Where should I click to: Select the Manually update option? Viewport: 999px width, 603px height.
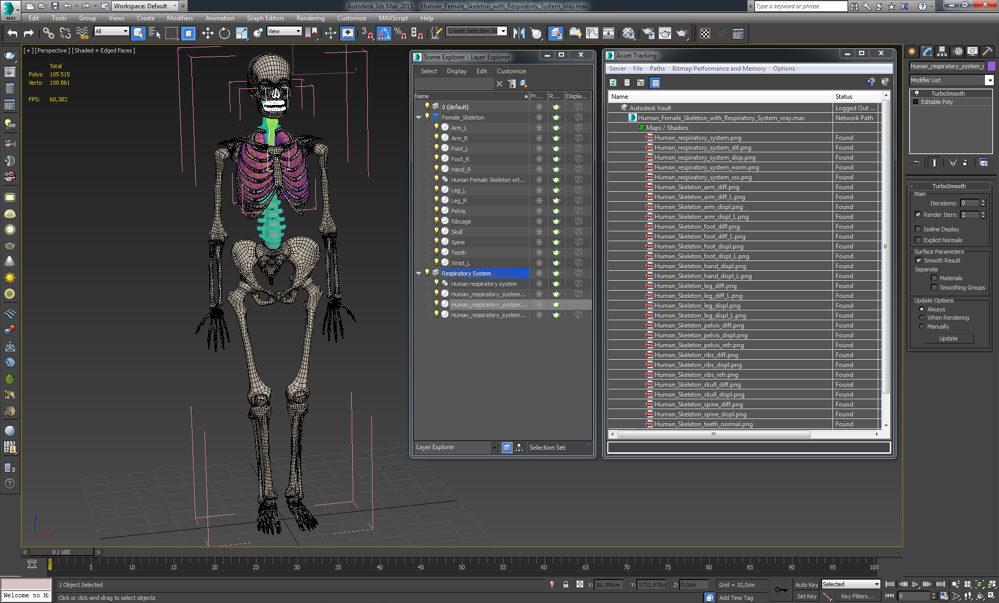coord(921,326)
